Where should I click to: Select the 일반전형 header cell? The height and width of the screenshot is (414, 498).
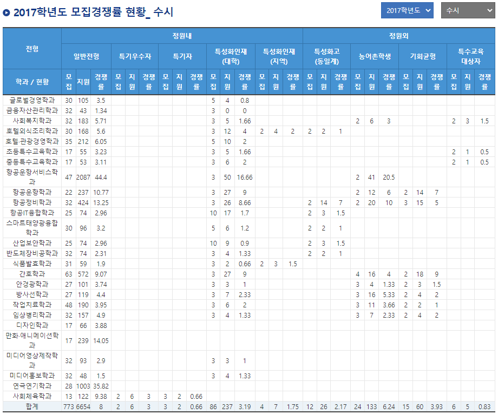(87, 56)
